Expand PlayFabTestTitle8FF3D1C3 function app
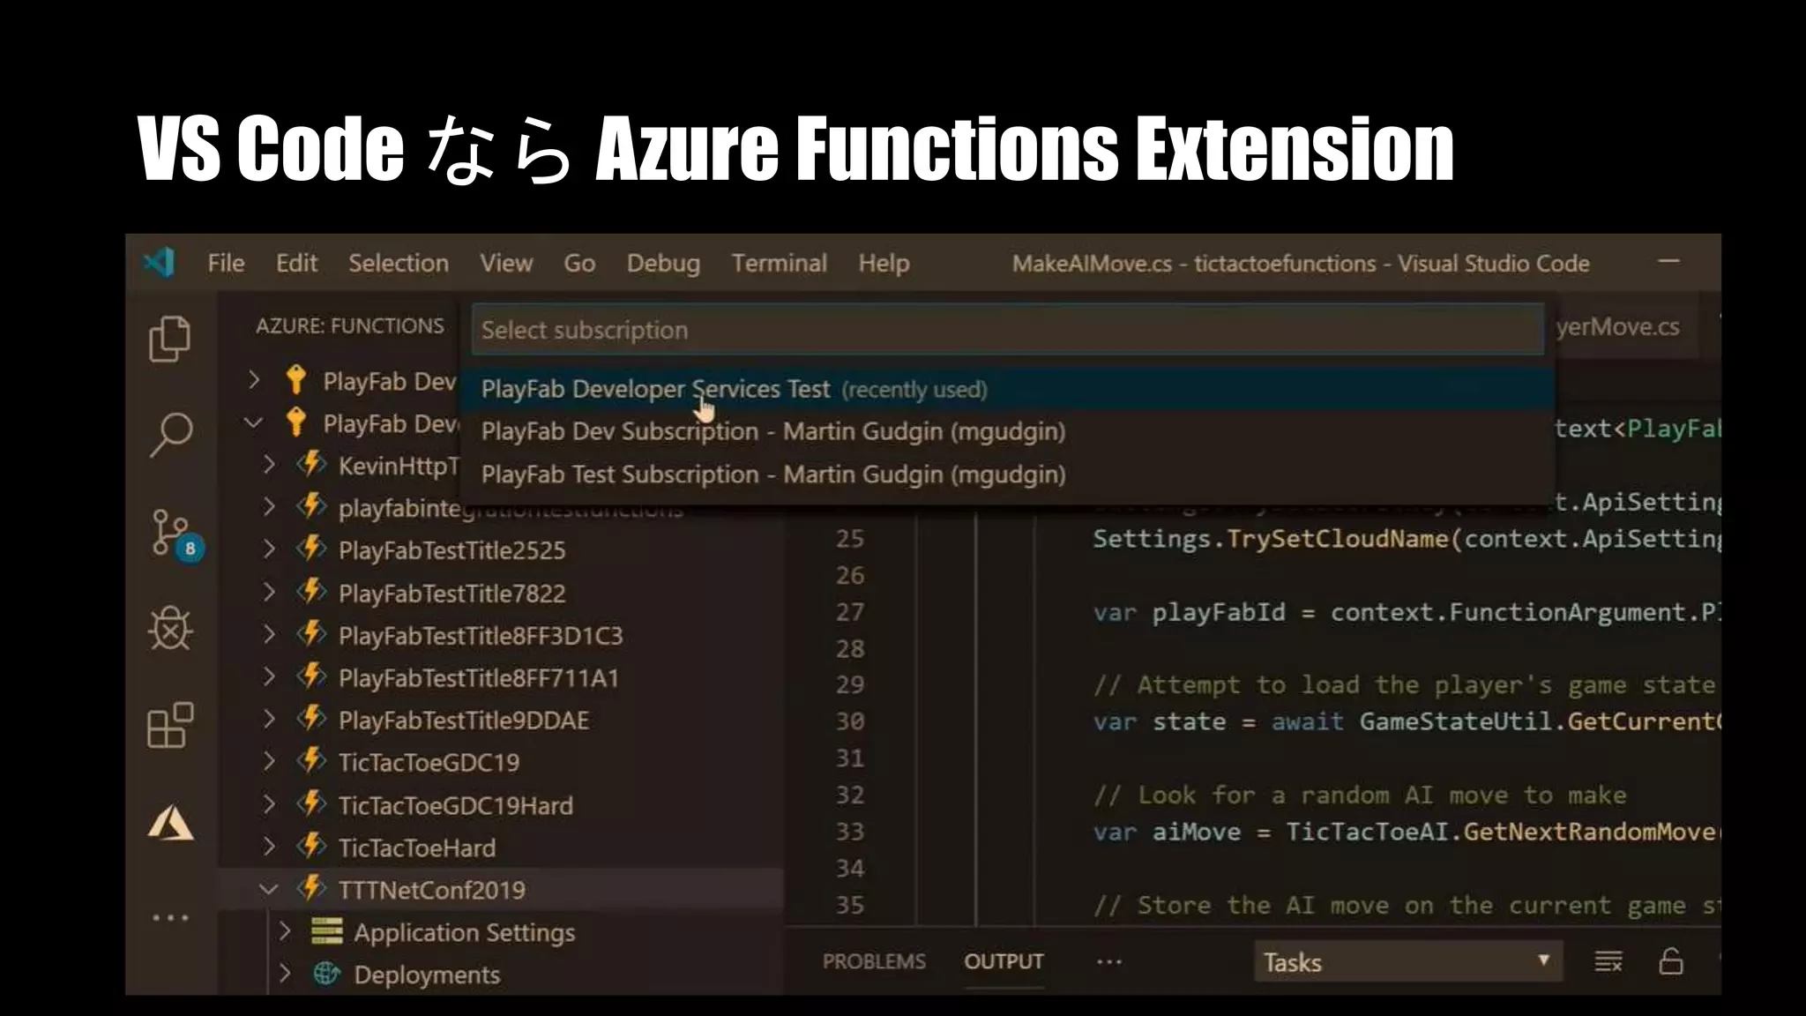The image size is (1806, 1016). click(x=269, y=634)
